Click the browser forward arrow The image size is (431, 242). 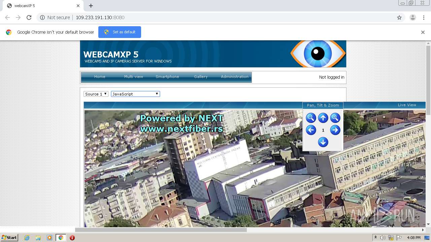pyautogui.click(x=18, y=17)
